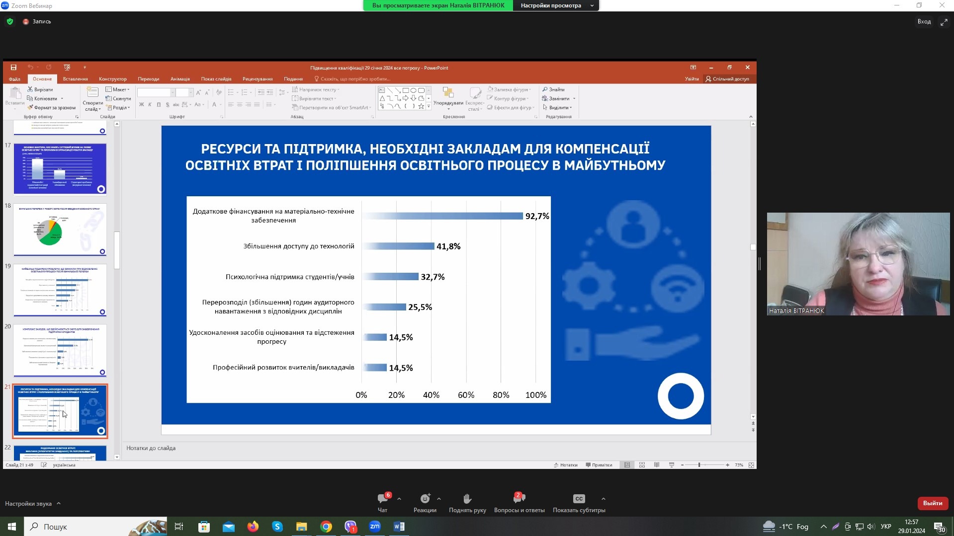Expand the chevron next to Reactions
The image size is (954, 536).
click(439, 499)
